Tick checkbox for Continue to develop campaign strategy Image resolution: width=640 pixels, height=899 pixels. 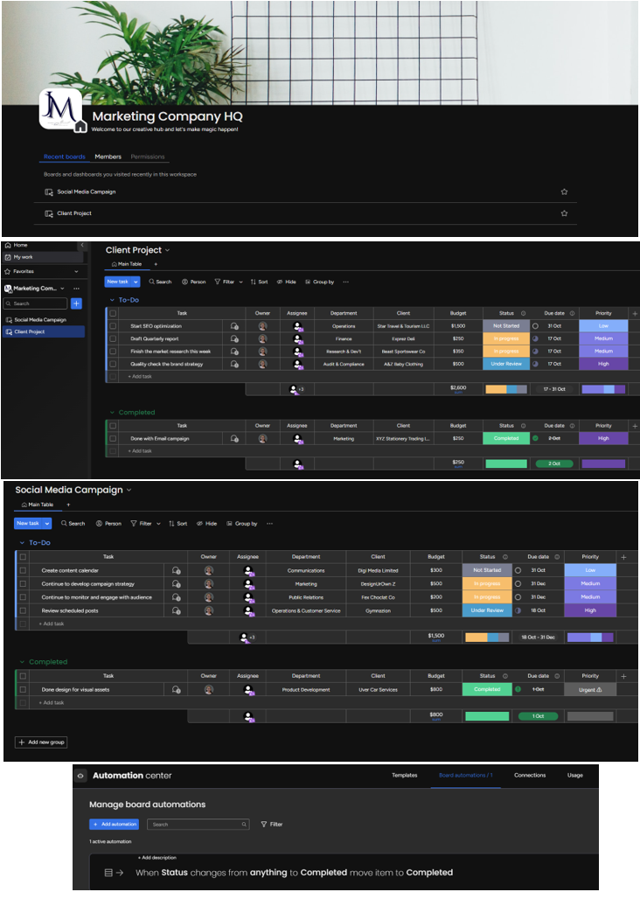click(x=23, y=584)
